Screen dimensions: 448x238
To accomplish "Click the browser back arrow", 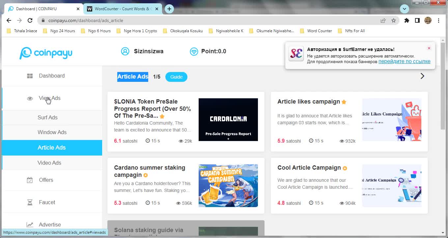I will pyautogui.click(x=9, y=20).
